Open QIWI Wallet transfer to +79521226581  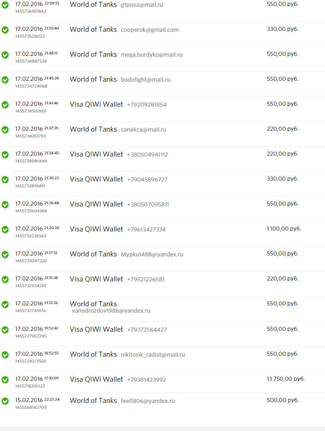[x=168, y=284]
